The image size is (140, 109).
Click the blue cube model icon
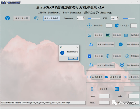tap(8, 18)
